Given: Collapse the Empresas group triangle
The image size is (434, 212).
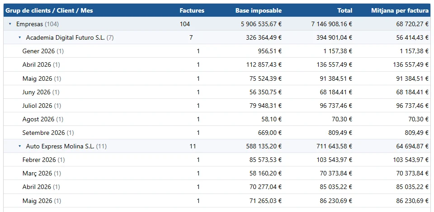Looking at the screenshot, I should pyautogui.click(x=10, y=24).
